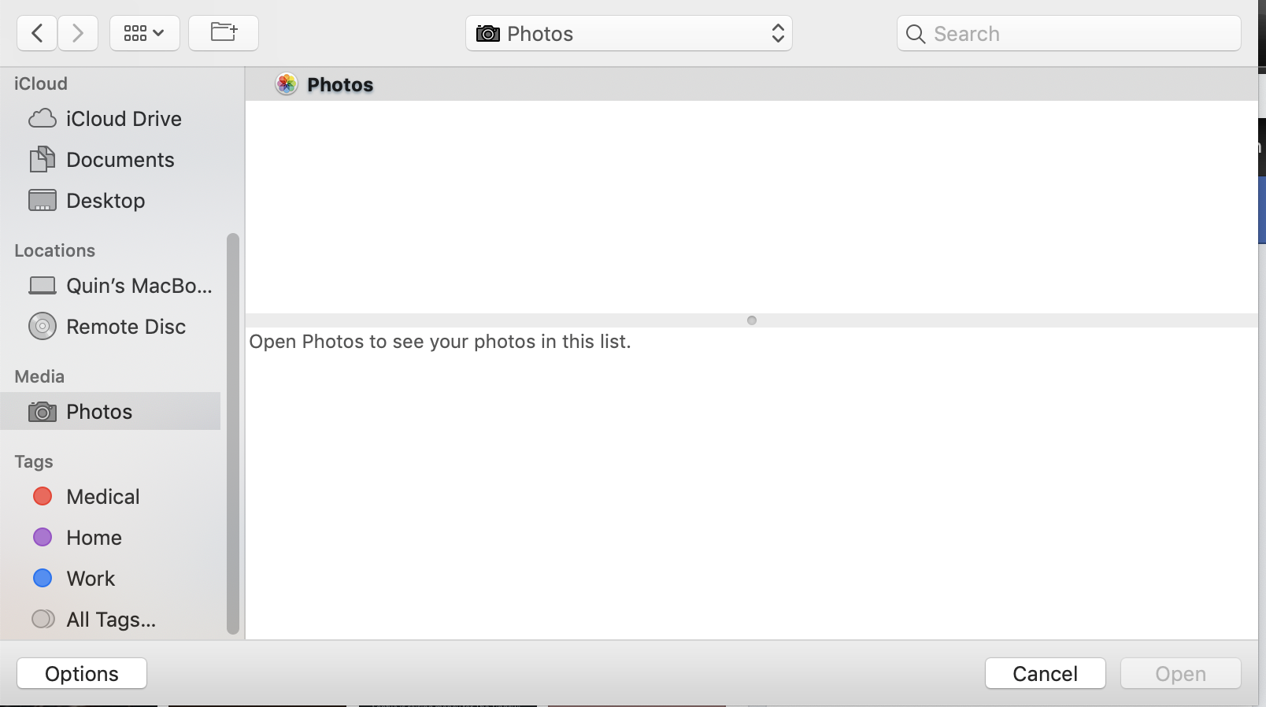
Task: Click in the Search field
Action: (1079, 34)
